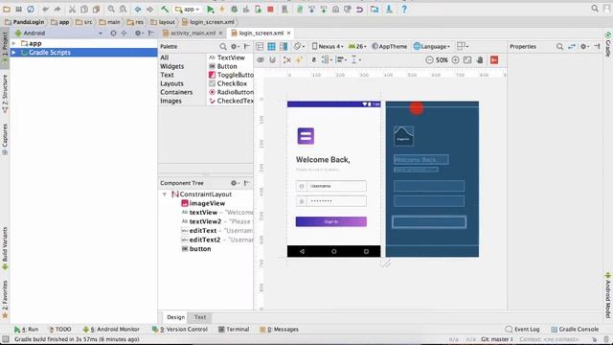The image size is (613, 345).
Task: Expand Gradle Scripts node
Action: coord(14,53)
